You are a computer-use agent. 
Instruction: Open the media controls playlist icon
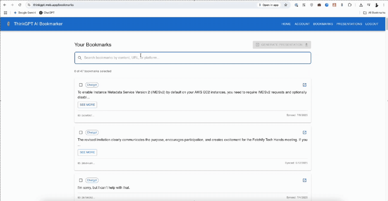(x=368, y=5)
